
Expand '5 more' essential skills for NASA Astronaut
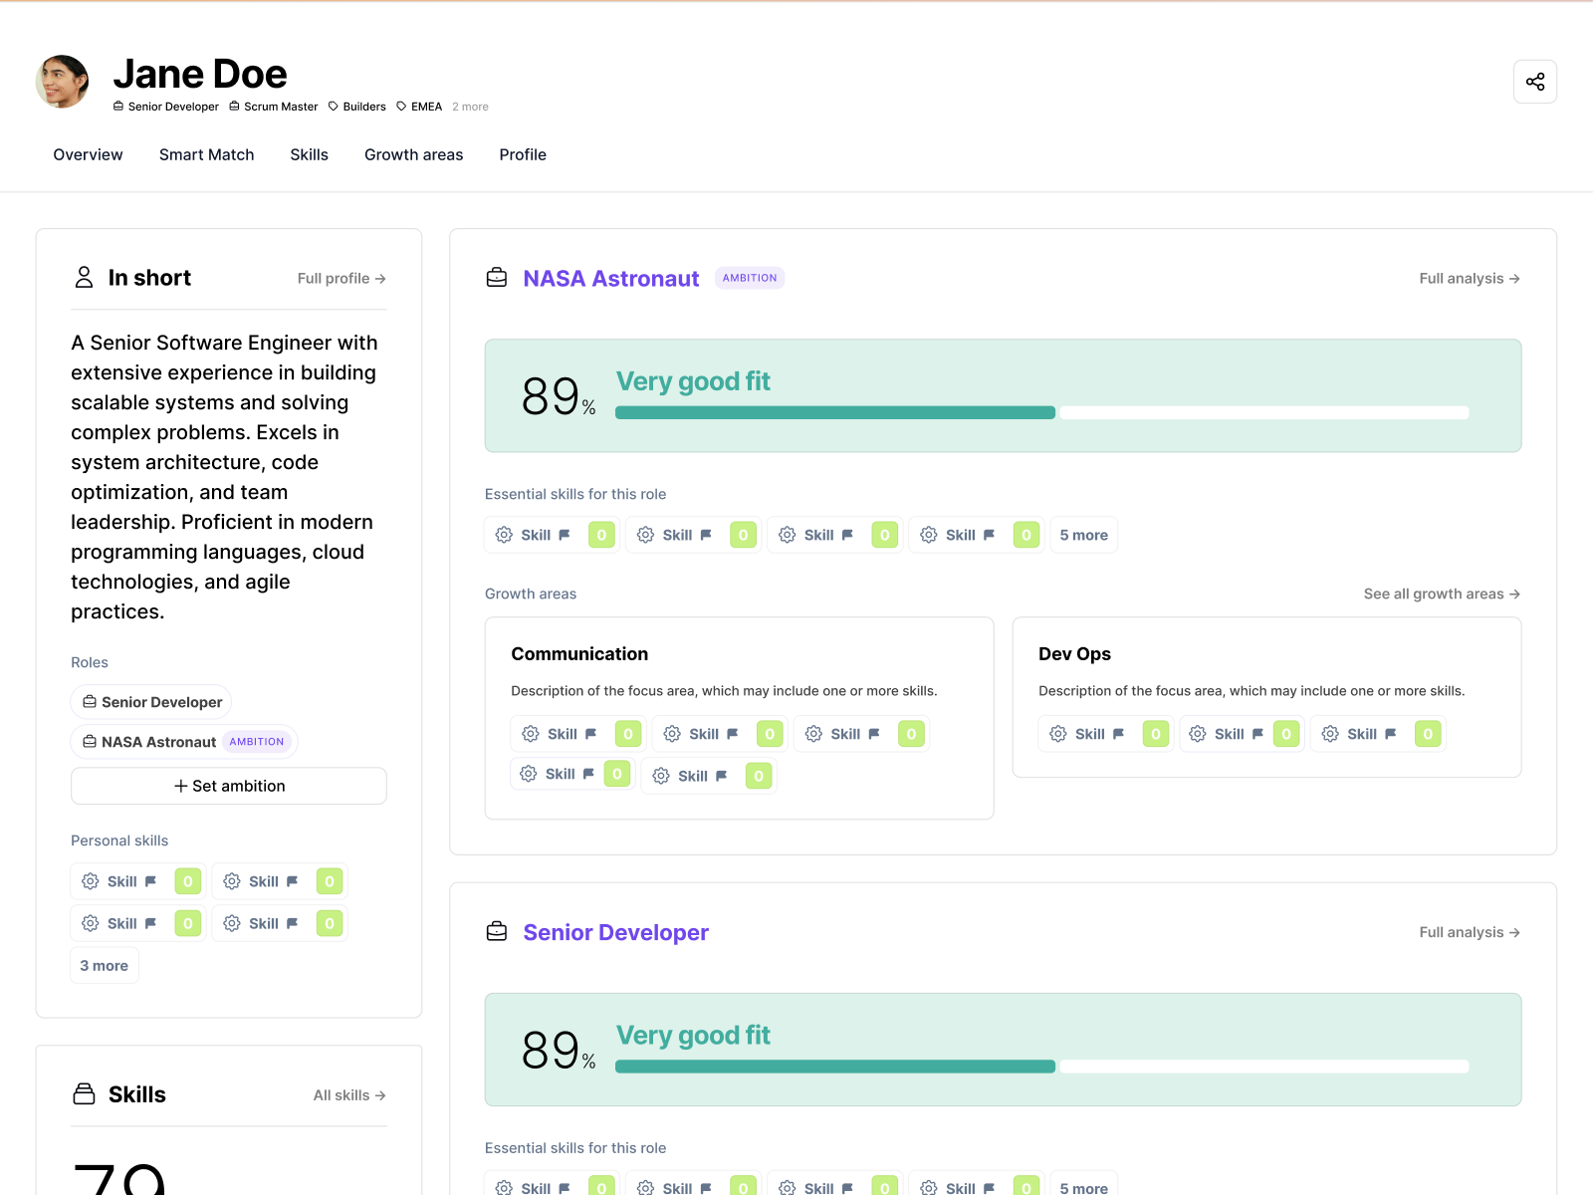pos(1083,535)
